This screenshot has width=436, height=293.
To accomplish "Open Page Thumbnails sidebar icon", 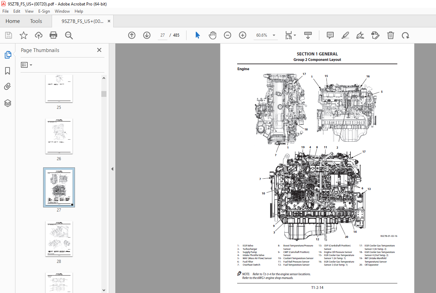I will coord(8,54).
